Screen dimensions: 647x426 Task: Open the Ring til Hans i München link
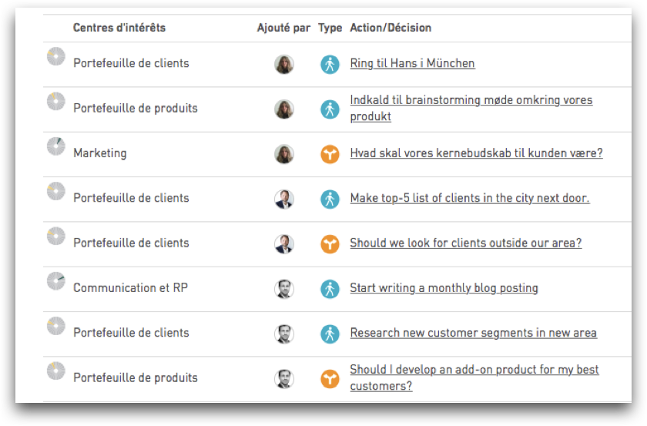(x=412, y=63)
